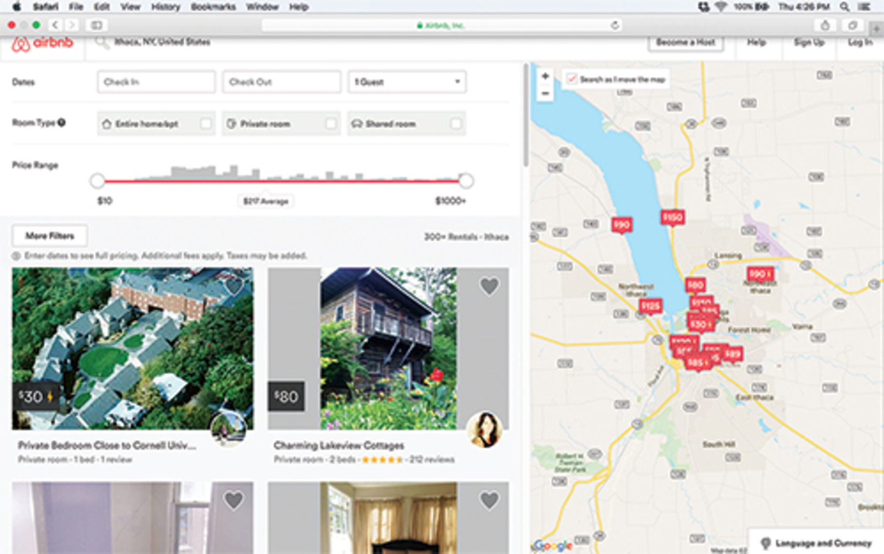The width and height of the screenshot is (884, 554).
Task: Save Charming Lakeview Cottages with heart icon
Action: pyautogui.click(x=489, y=286)
